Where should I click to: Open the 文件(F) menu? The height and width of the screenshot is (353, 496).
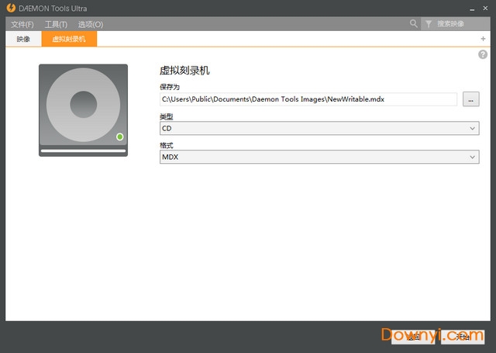[x=22, y=24]
